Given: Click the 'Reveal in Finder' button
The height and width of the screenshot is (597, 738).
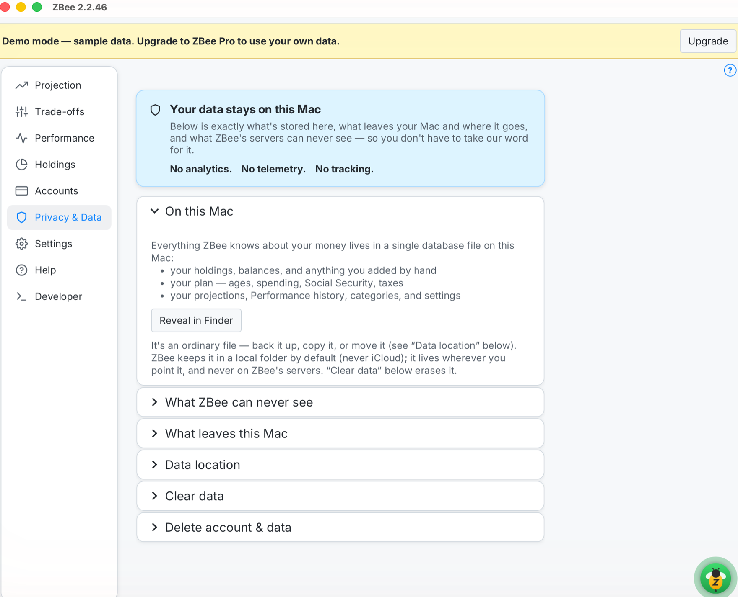Looking at the screenshot, I should click(196, 320).
